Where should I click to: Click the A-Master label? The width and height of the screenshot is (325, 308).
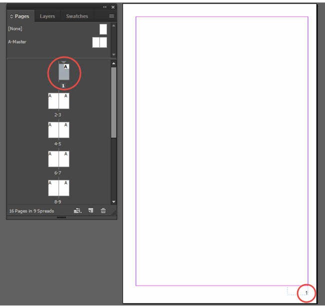17,42
